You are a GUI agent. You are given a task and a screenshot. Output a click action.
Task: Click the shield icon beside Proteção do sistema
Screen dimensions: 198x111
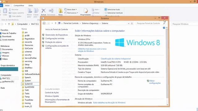tap(43, 42)
